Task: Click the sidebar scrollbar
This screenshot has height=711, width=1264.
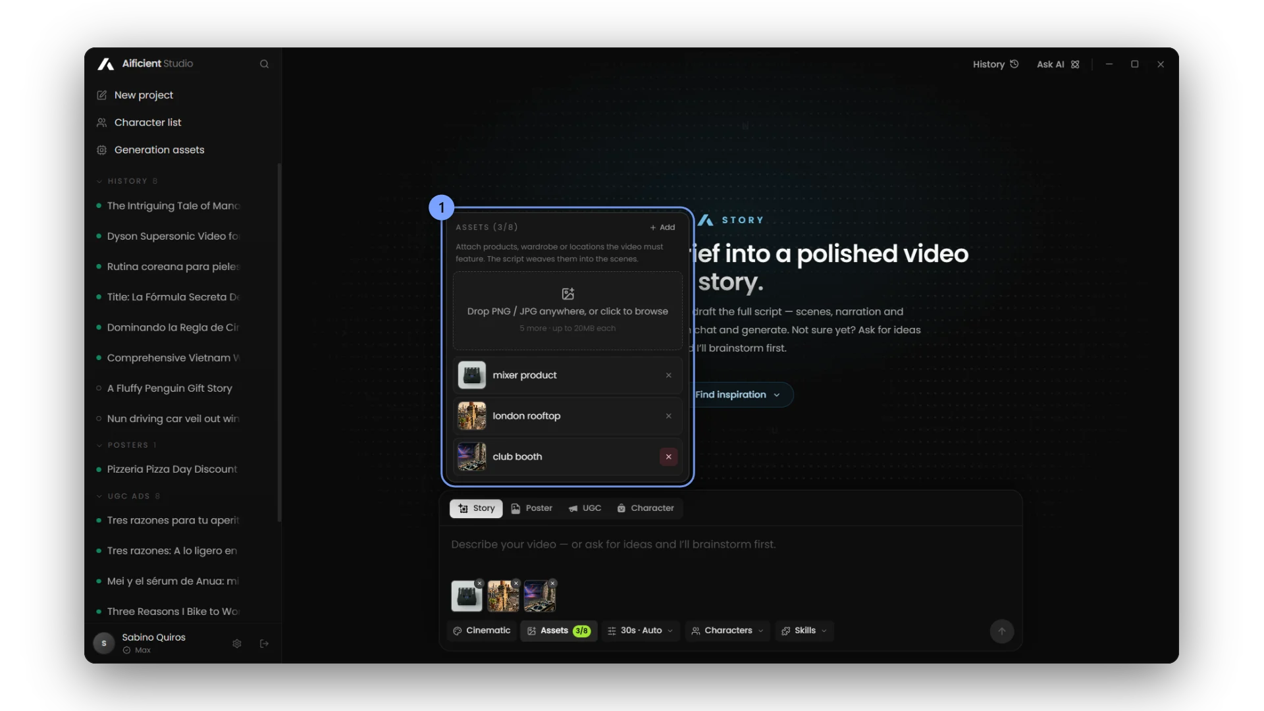Action: [279, 342]
